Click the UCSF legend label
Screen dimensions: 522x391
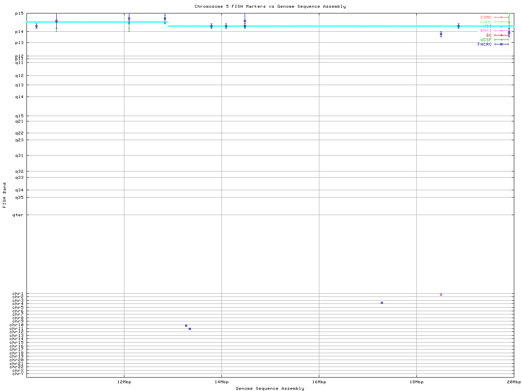[x=486, y=40]
